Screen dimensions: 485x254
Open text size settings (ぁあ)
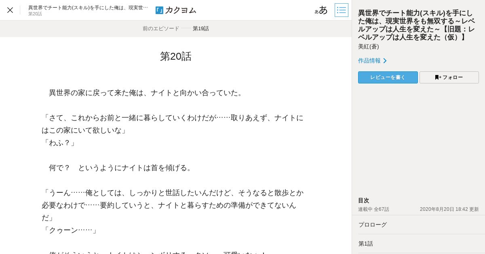tap(321, 10)
